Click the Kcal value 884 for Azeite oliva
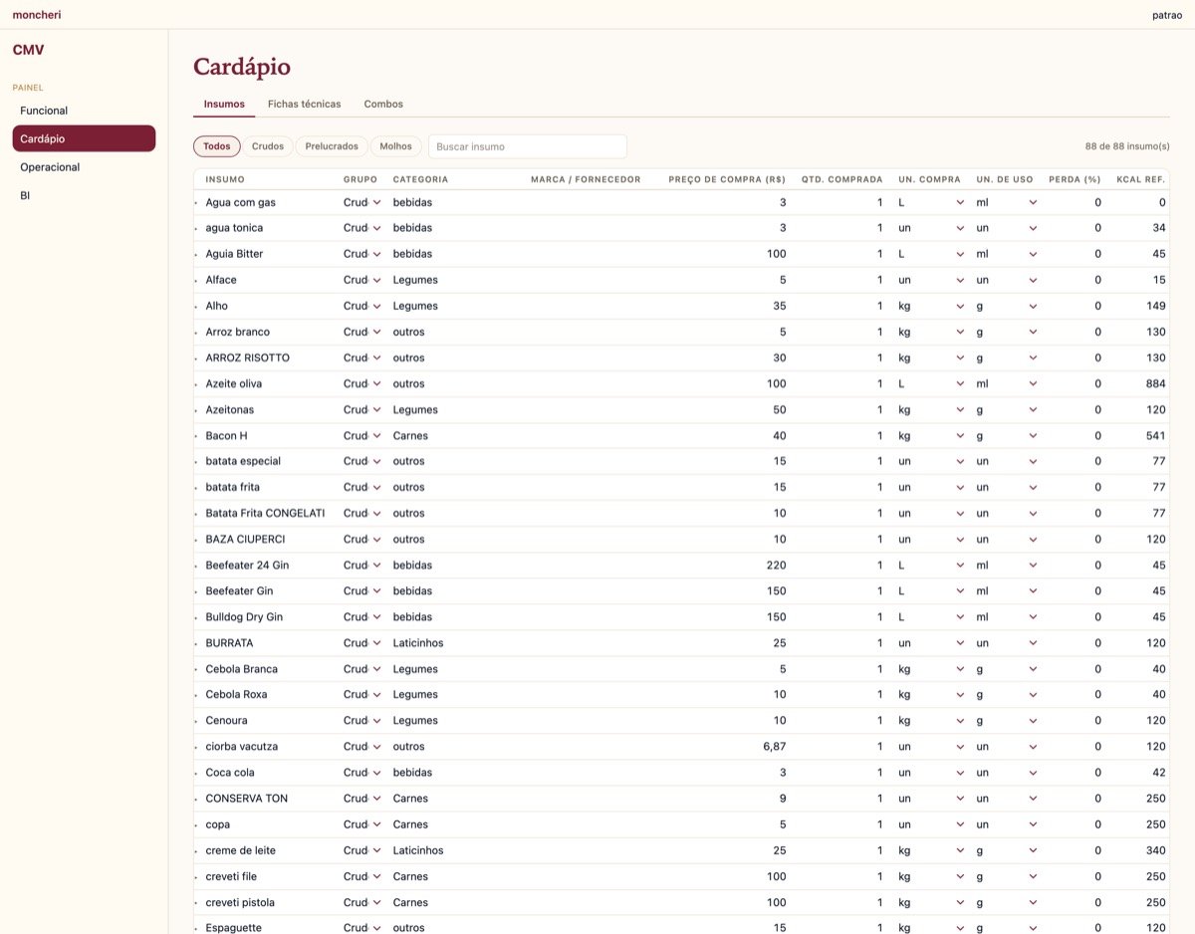Image resolution: width=1195 pixels, height=934 pixels. click(1155, 383)
